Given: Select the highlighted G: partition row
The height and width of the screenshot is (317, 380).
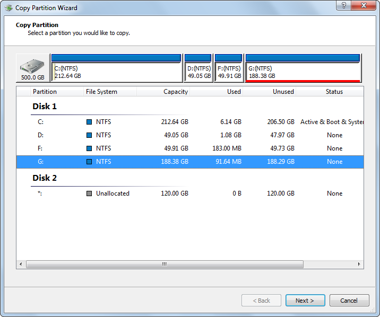Looking at the screenshot, I should click(x=190, y=162).
